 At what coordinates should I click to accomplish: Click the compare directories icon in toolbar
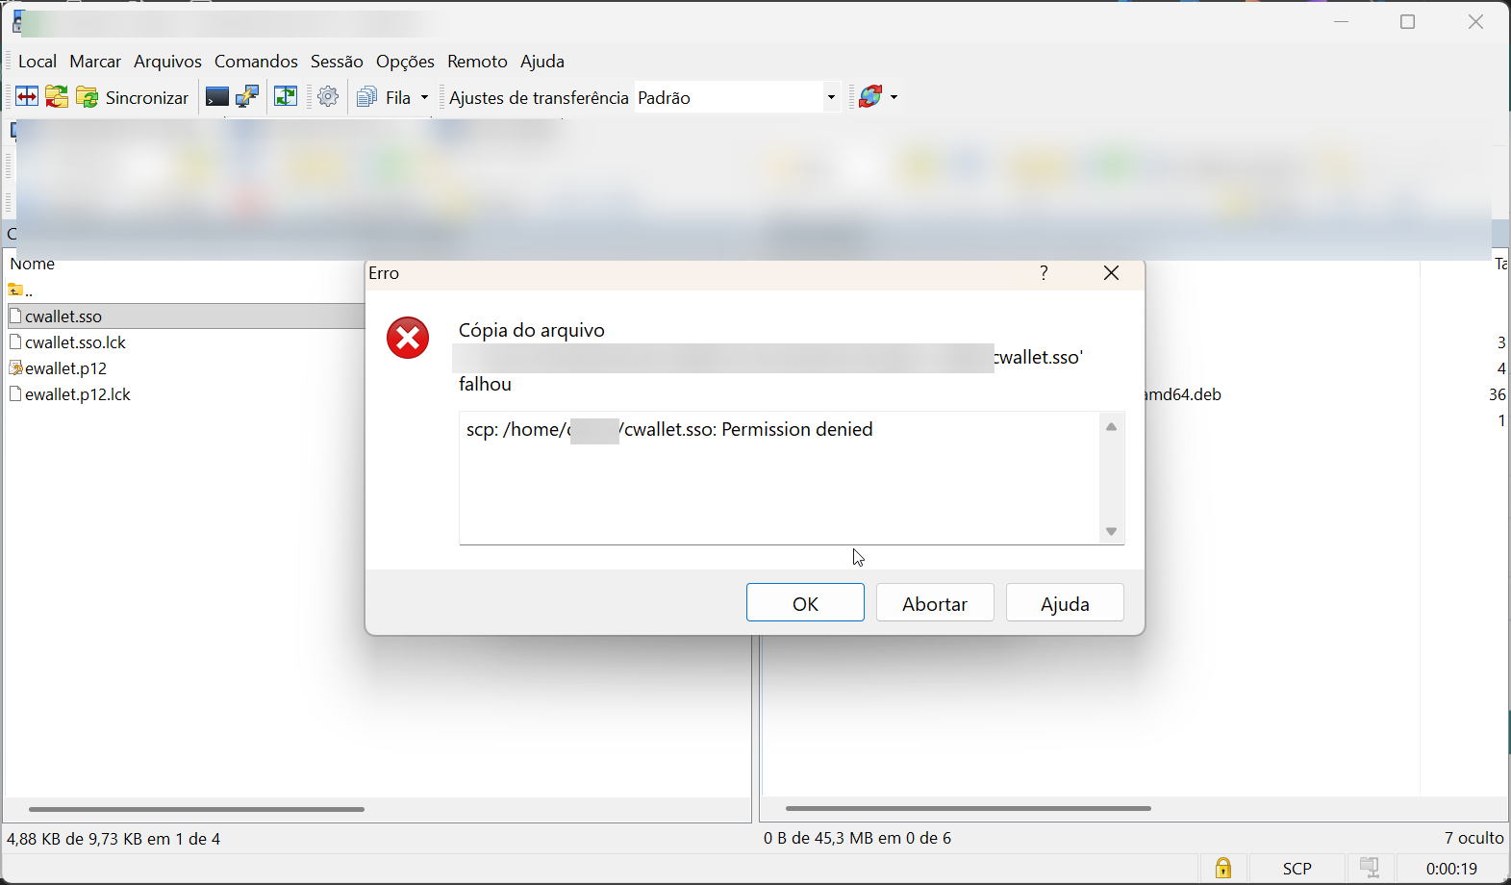pos(27,97)
